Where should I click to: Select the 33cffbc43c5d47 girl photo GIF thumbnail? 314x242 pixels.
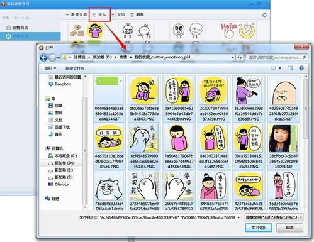[x=283, y=146]
